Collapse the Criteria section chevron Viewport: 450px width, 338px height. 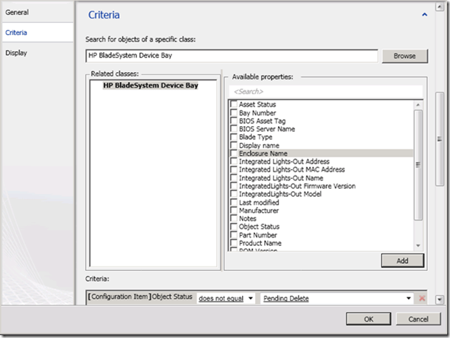coord(425,14)
